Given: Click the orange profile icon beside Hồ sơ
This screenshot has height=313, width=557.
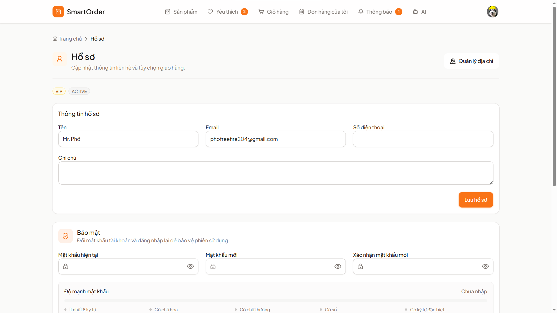Looking at the screenshot, I should pos(60,59).
